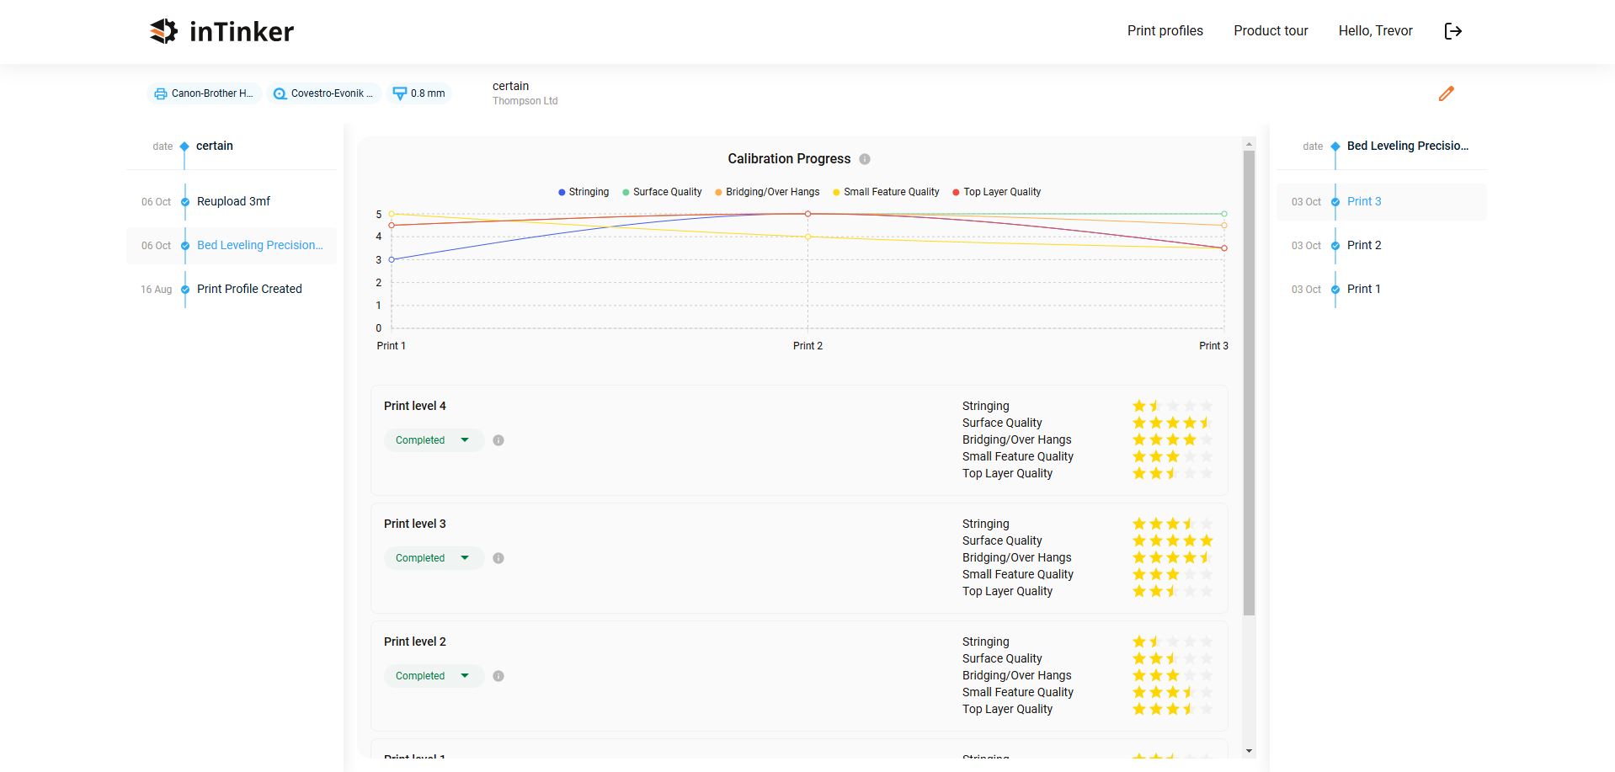Open Completed dropdown for Print level 3

click(434, 558)
